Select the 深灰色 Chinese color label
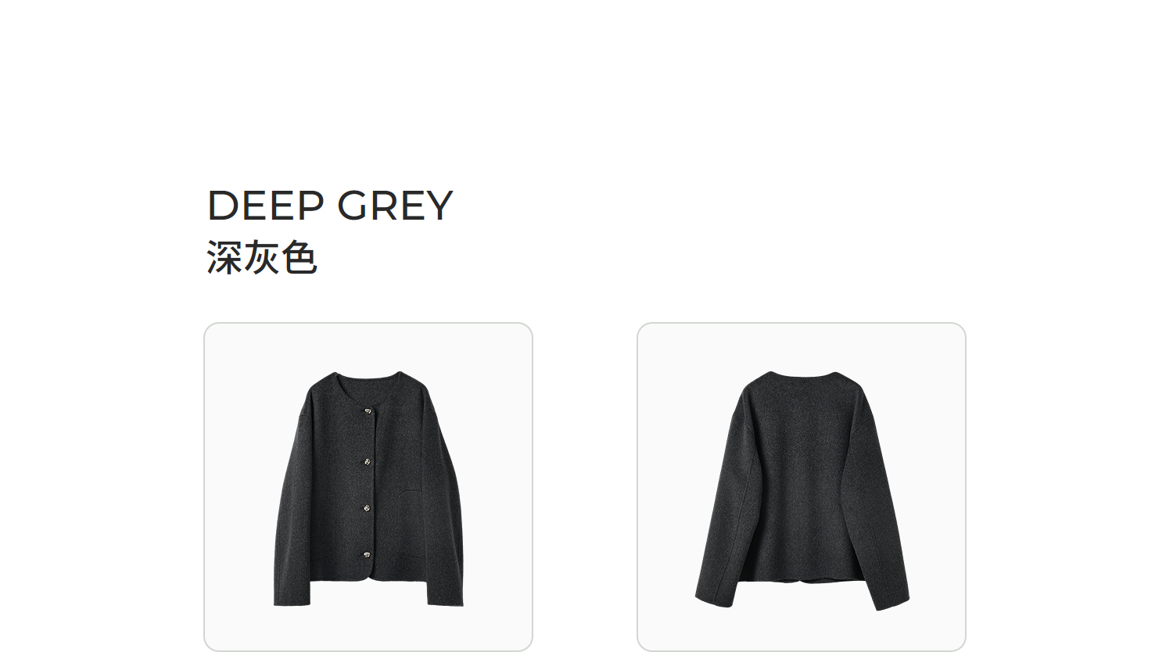The height and width of the screenshot is (652, 1173). pos(261,257)
